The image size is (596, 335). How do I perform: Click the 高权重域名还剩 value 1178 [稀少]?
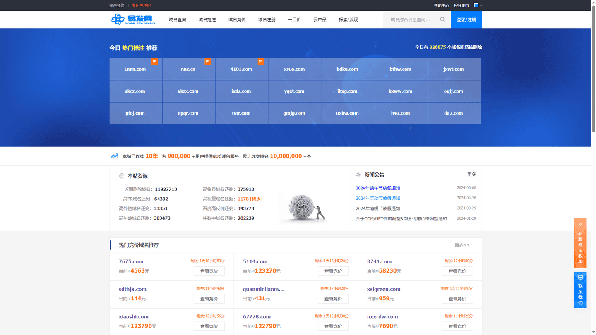(x=250, y=199)
